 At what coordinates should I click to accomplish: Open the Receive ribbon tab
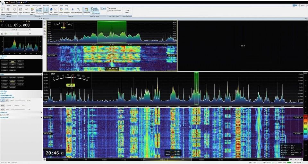coord(20,5)
